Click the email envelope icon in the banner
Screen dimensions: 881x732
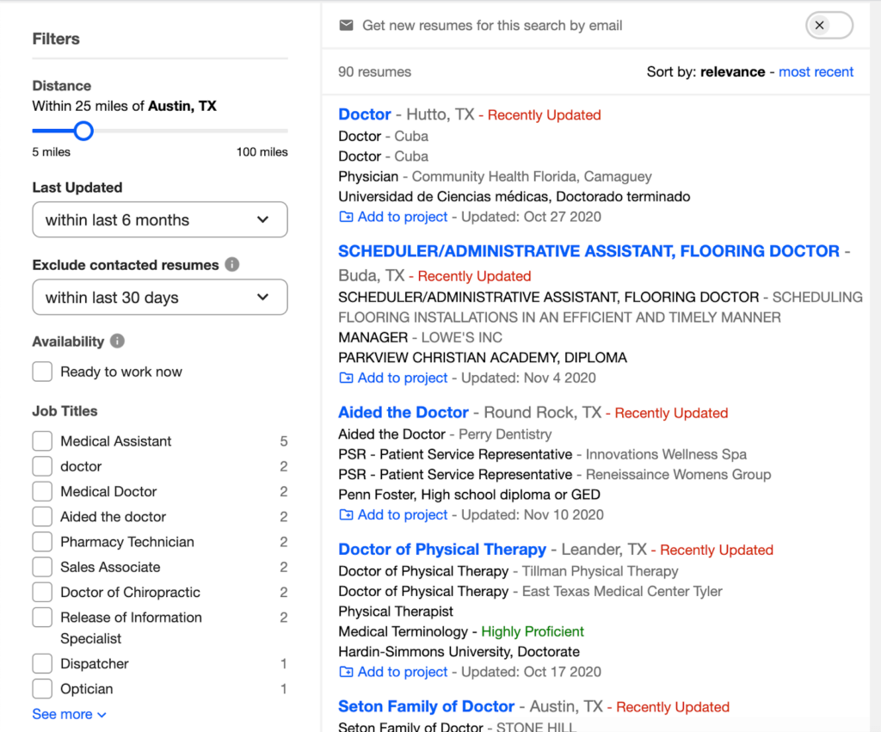click(346, 25)
